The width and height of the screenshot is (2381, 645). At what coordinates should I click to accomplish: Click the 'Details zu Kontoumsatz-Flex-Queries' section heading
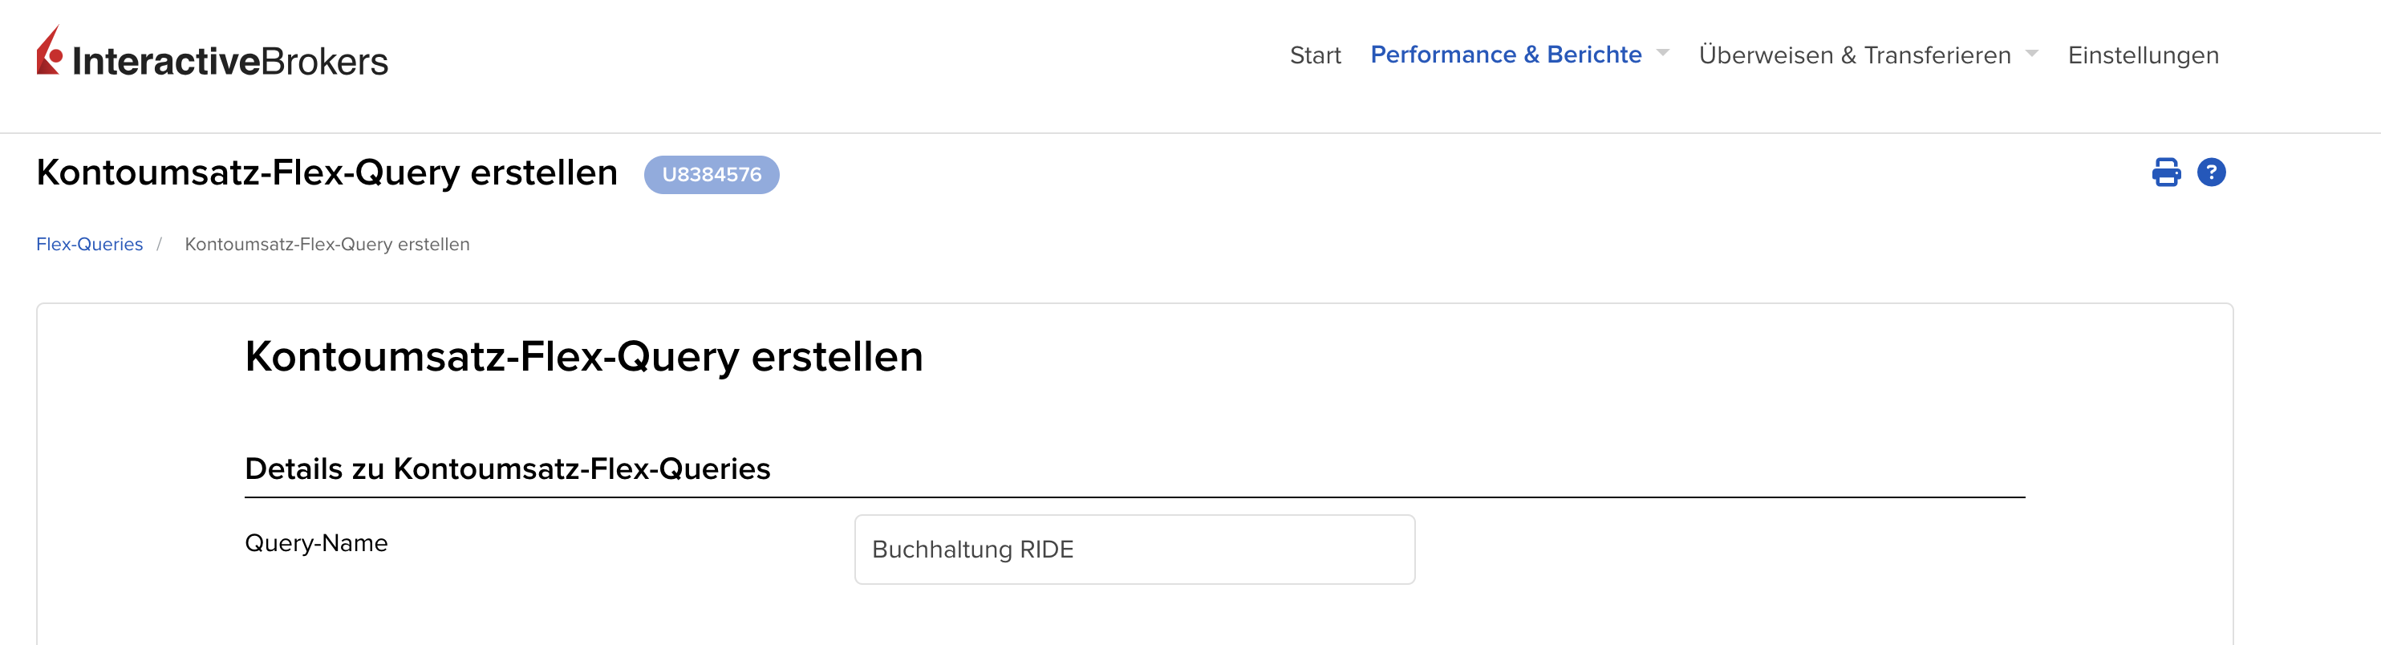tap(508, 469)
